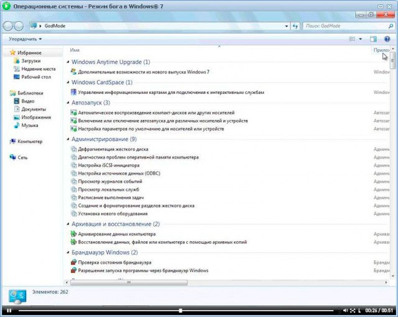Click the Explorer forward navigation arrow

pyautogui.click(x=19, y=26)
